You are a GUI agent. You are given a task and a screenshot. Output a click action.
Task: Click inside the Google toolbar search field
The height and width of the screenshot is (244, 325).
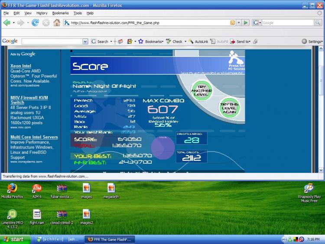[x=51, y=41]
